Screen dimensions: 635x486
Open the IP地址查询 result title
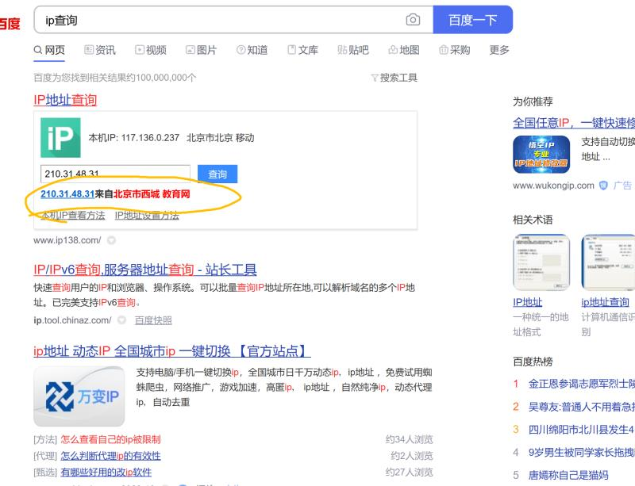[x=65, y=100]
